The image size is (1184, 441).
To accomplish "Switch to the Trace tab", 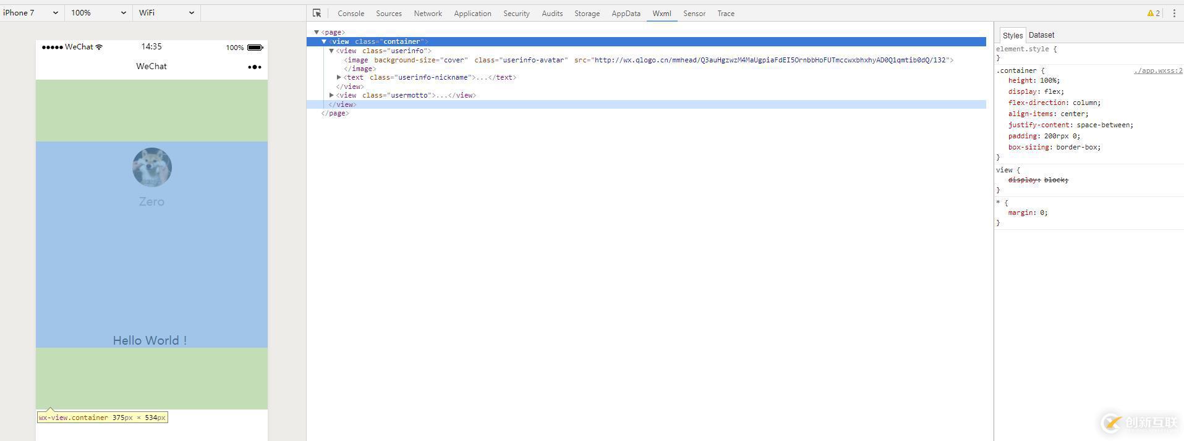I will (x=726, y=13).
